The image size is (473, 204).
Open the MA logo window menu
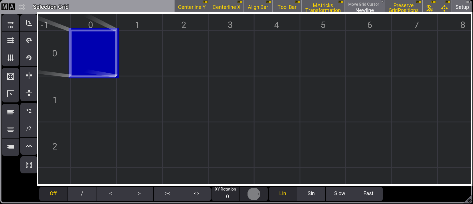[x=8, y=7]
